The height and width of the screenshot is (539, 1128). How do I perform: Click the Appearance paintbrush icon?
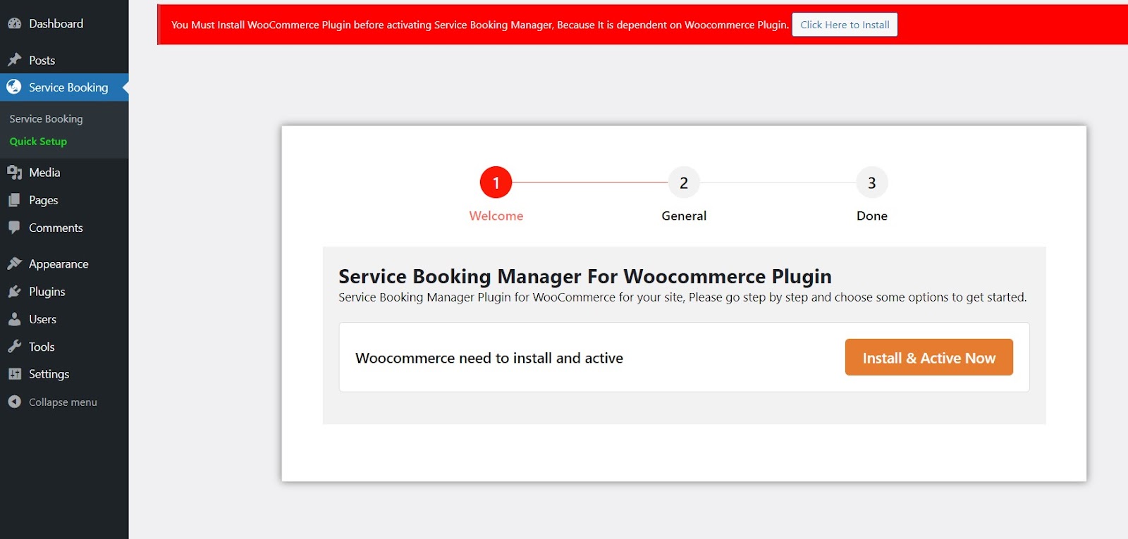[x=15, y=264]
